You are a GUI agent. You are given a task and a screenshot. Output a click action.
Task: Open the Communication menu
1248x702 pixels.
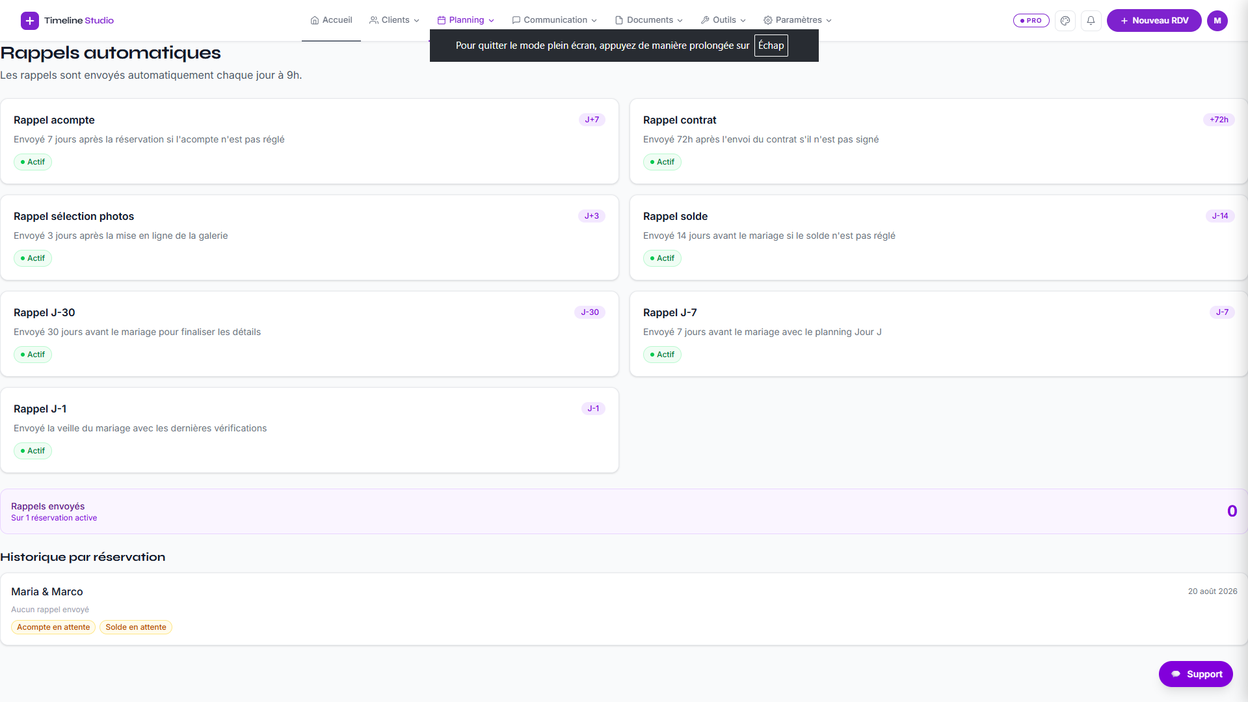pos(555,20)
